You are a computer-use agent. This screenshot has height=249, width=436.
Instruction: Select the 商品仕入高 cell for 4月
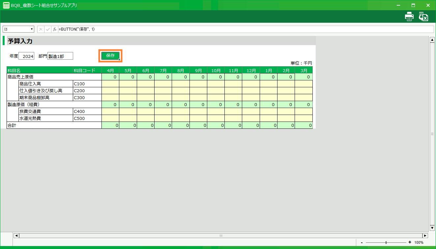[x=110, y=84]
